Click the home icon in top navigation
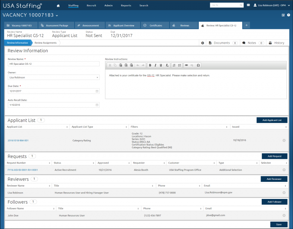The height and width of the screenshot is (229, 293). pyautogui.click(x=58, y=5)
